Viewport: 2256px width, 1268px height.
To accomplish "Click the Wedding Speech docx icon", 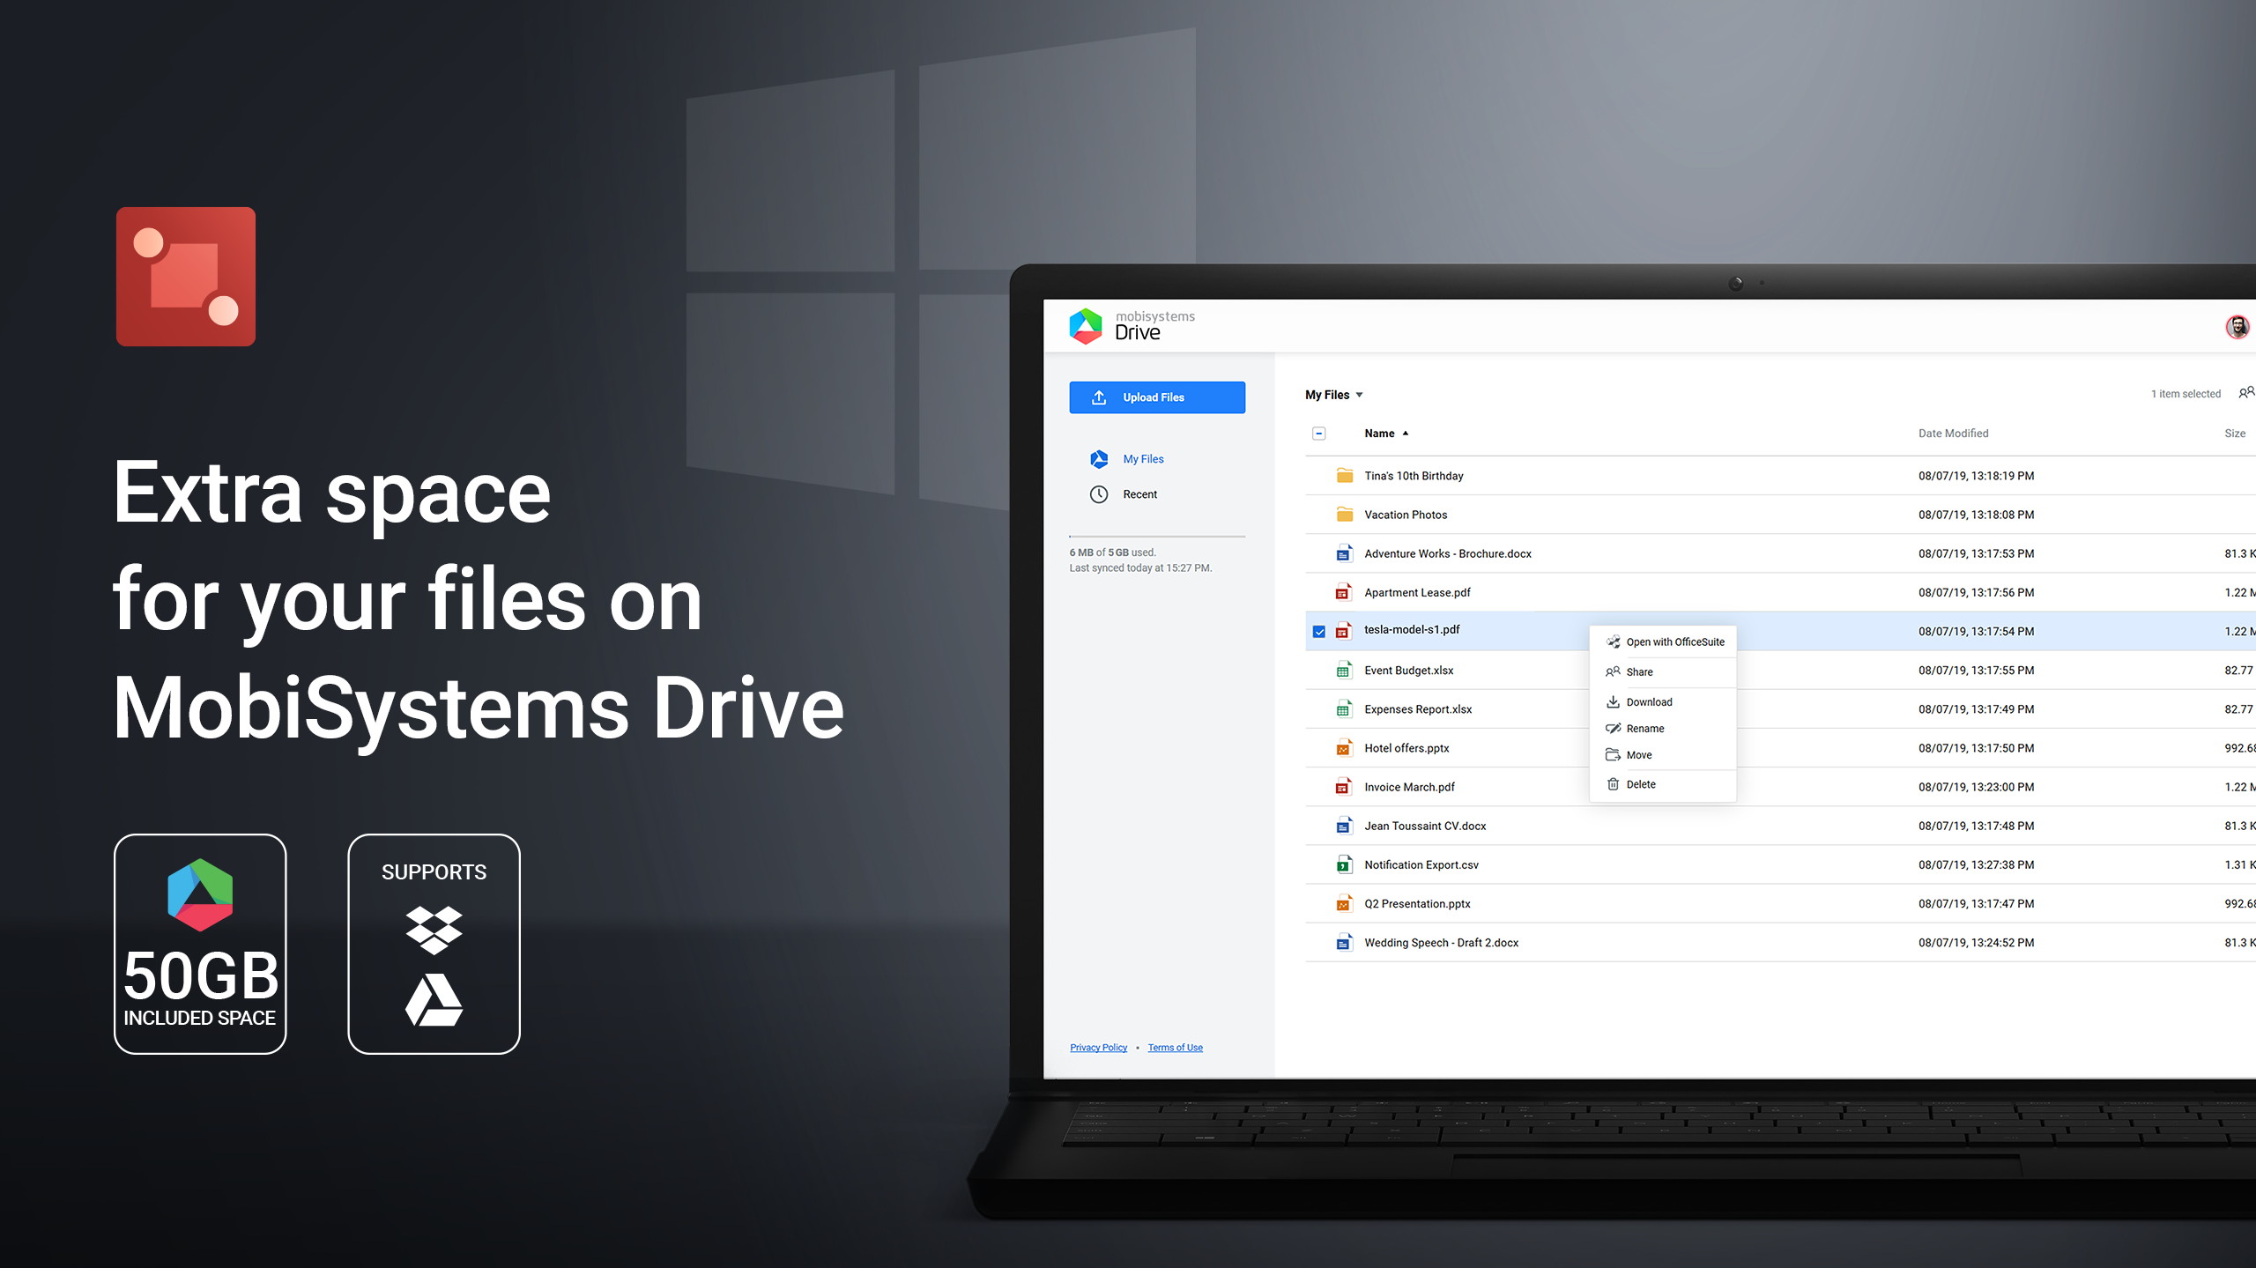I will coord(1344,943).
